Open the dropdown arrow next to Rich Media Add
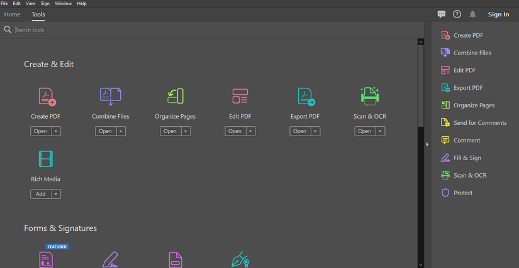The image size is (519, 268). 56,194
